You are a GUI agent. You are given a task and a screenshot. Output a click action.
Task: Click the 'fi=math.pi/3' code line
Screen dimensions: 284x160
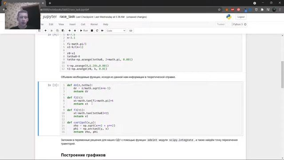pyautogui.click(x=77, y=44)
